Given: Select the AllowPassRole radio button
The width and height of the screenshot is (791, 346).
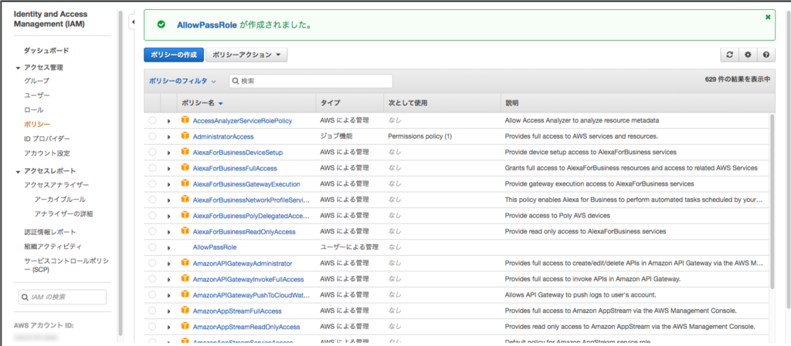Looking at the screenshot, I should (152, 247).
